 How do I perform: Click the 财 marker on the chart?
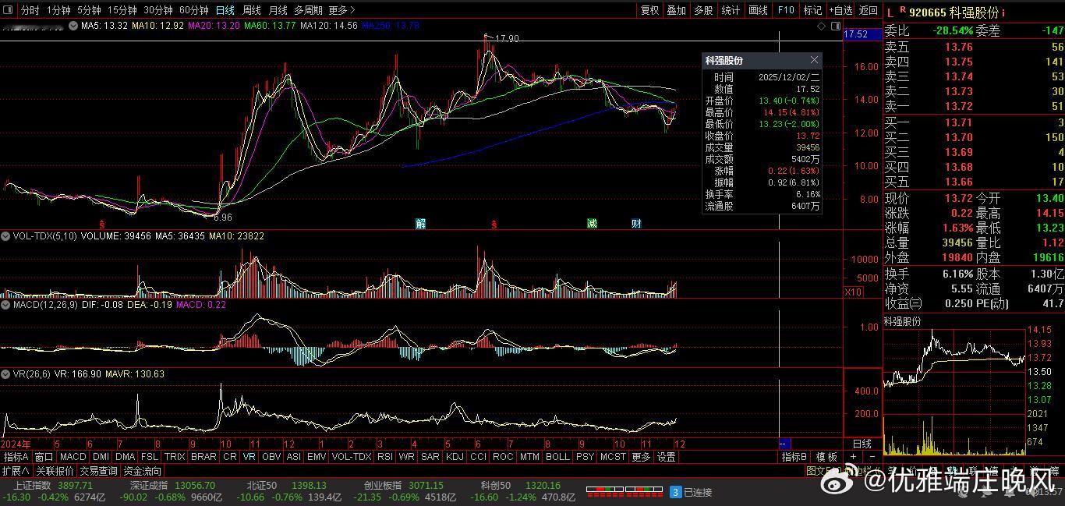pyautogui.click(x=636, y=224)
